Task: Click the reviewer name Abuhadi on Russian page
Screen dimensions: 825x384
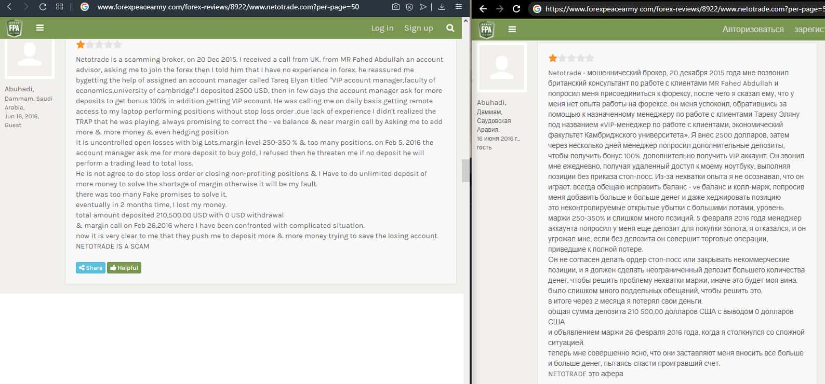Action: click(491, 103)
